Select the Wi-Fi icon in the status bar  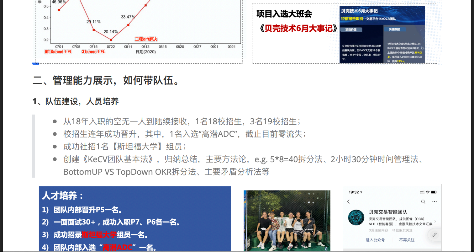427,192
